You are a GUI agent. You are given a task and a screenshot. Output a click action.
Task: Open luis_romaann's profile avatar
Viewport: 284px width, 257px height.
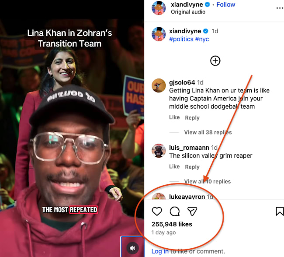pos(159,151)
